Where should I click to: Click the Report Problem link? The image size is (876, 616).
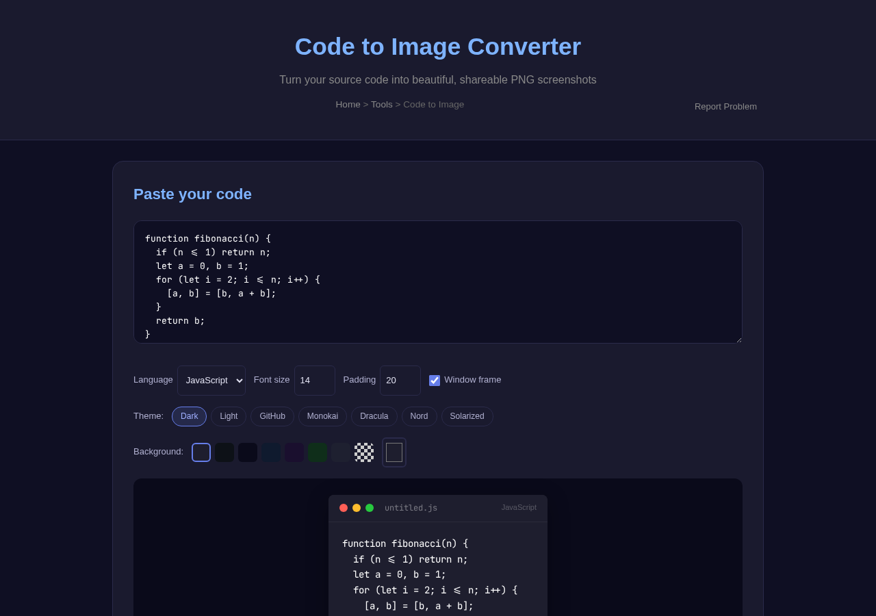pyautogui.click(x=725, y=107)
